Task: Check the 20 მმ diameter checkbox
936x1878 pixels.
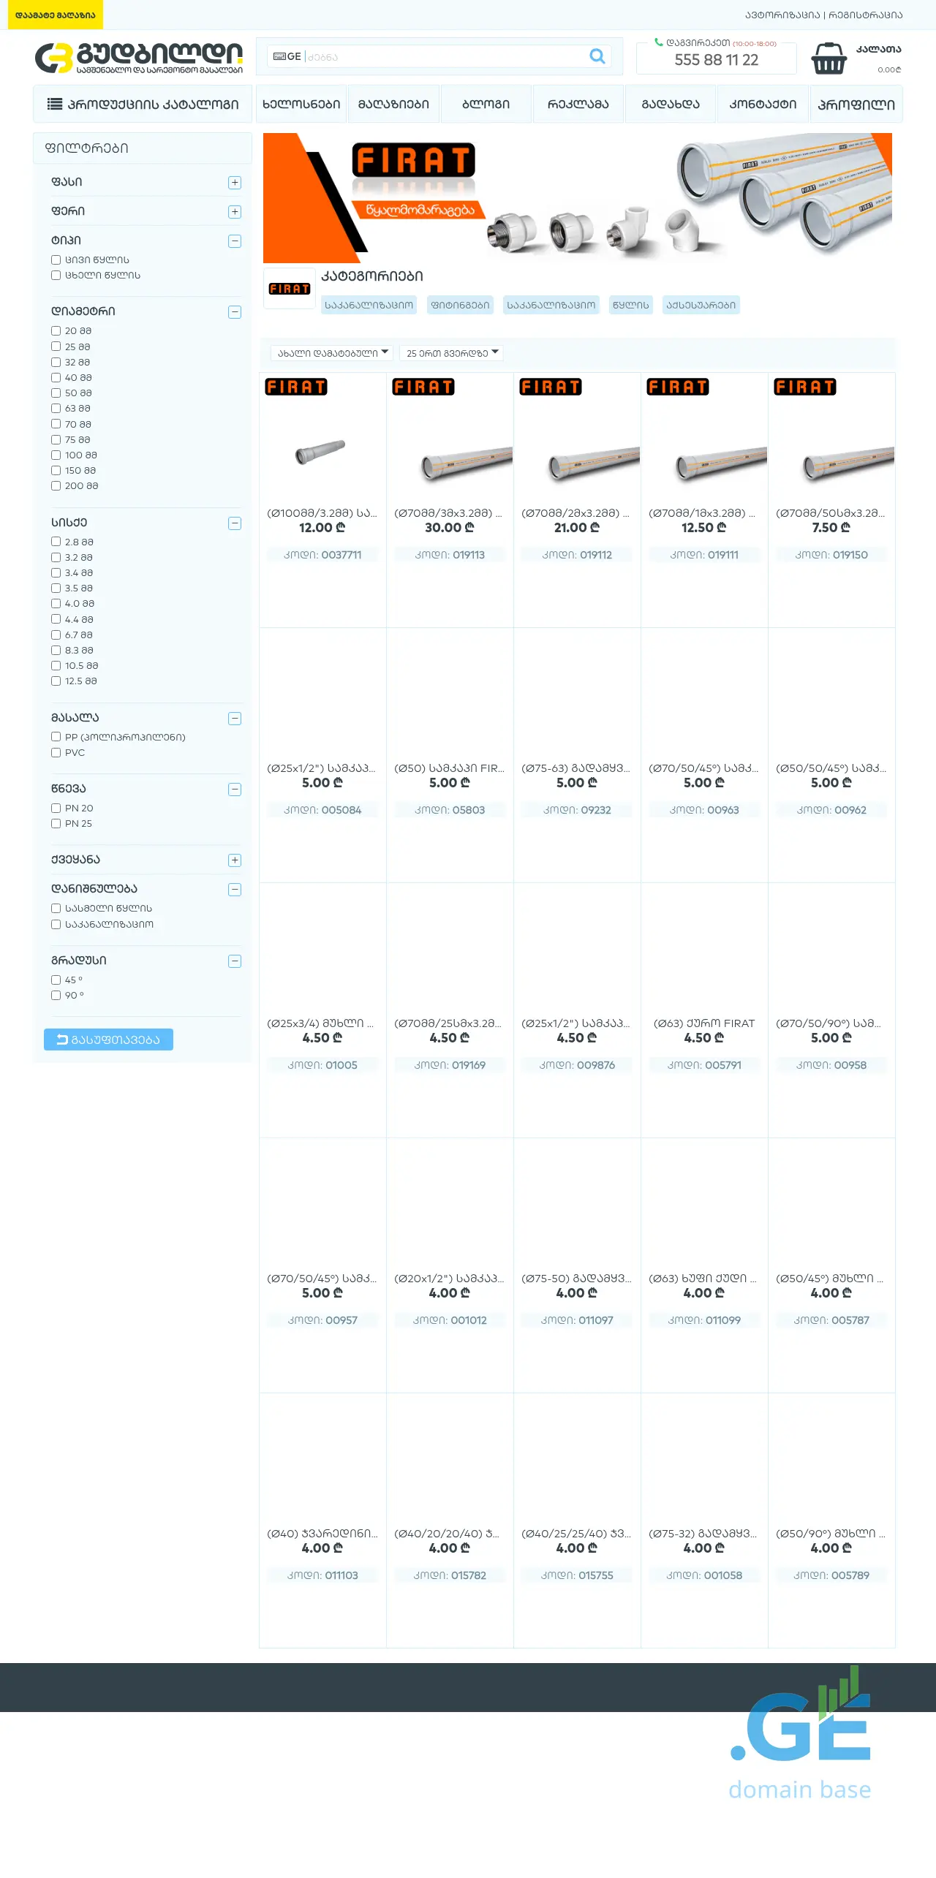Action: [56, 331]
